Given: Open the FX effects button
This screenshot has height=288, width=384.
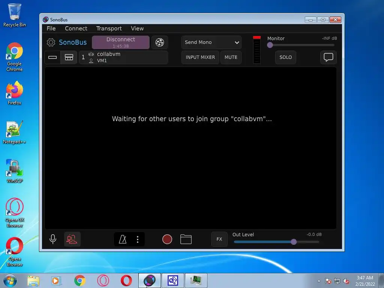Looking at the screenshot, I should 219,239.
